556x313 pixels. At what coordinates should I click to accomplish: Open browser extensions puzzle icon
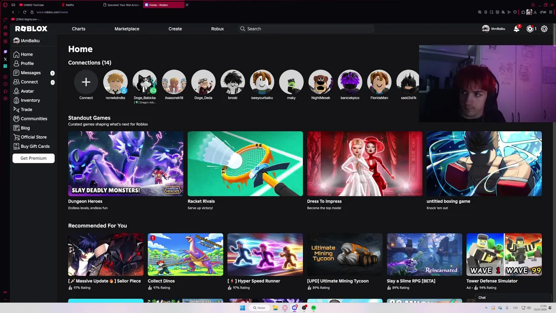tap(523, 12)
